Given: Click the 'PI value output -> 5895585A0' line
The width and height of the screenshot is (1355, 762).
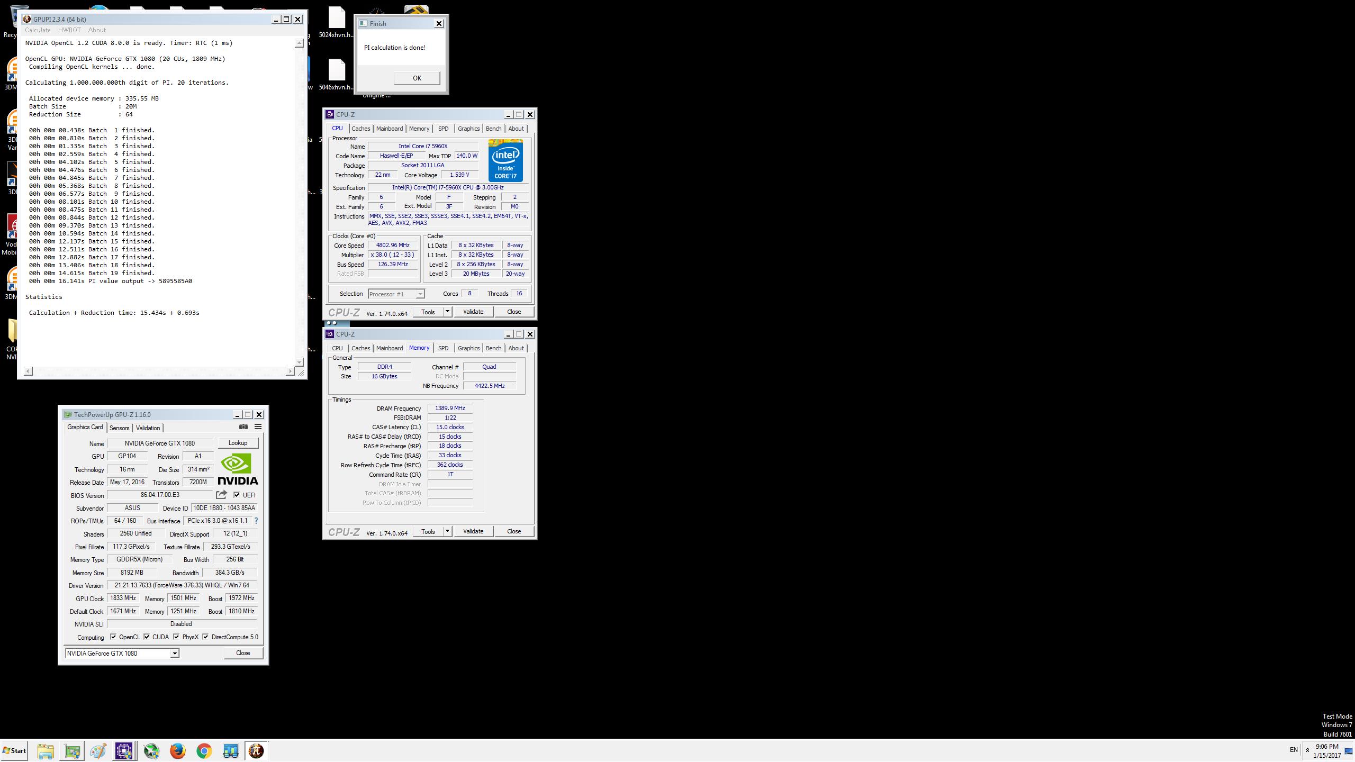Looking at the screenshot, I should coord(111,281).
